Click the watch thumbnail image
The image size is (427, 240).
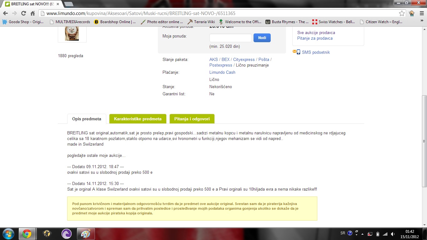click(72, 33)
